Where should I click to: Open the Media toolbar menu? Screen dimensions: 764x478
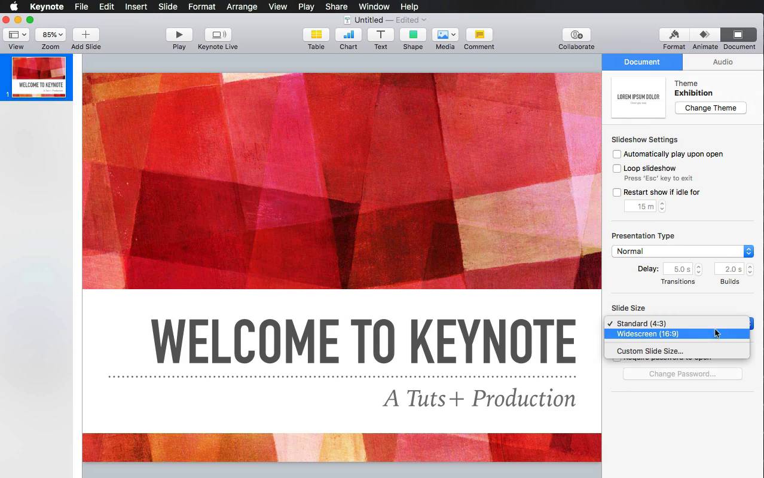coord(445,35)
